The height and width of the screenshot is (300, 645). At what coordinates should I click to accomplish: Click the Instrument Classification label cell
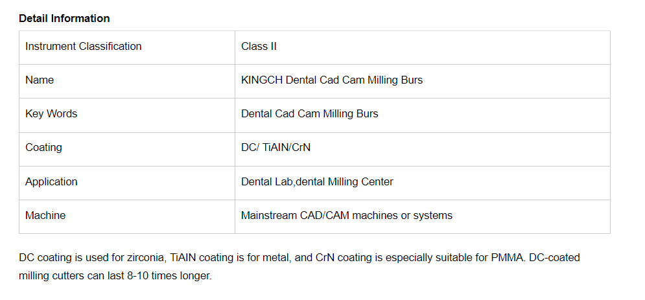pos(83,46)
